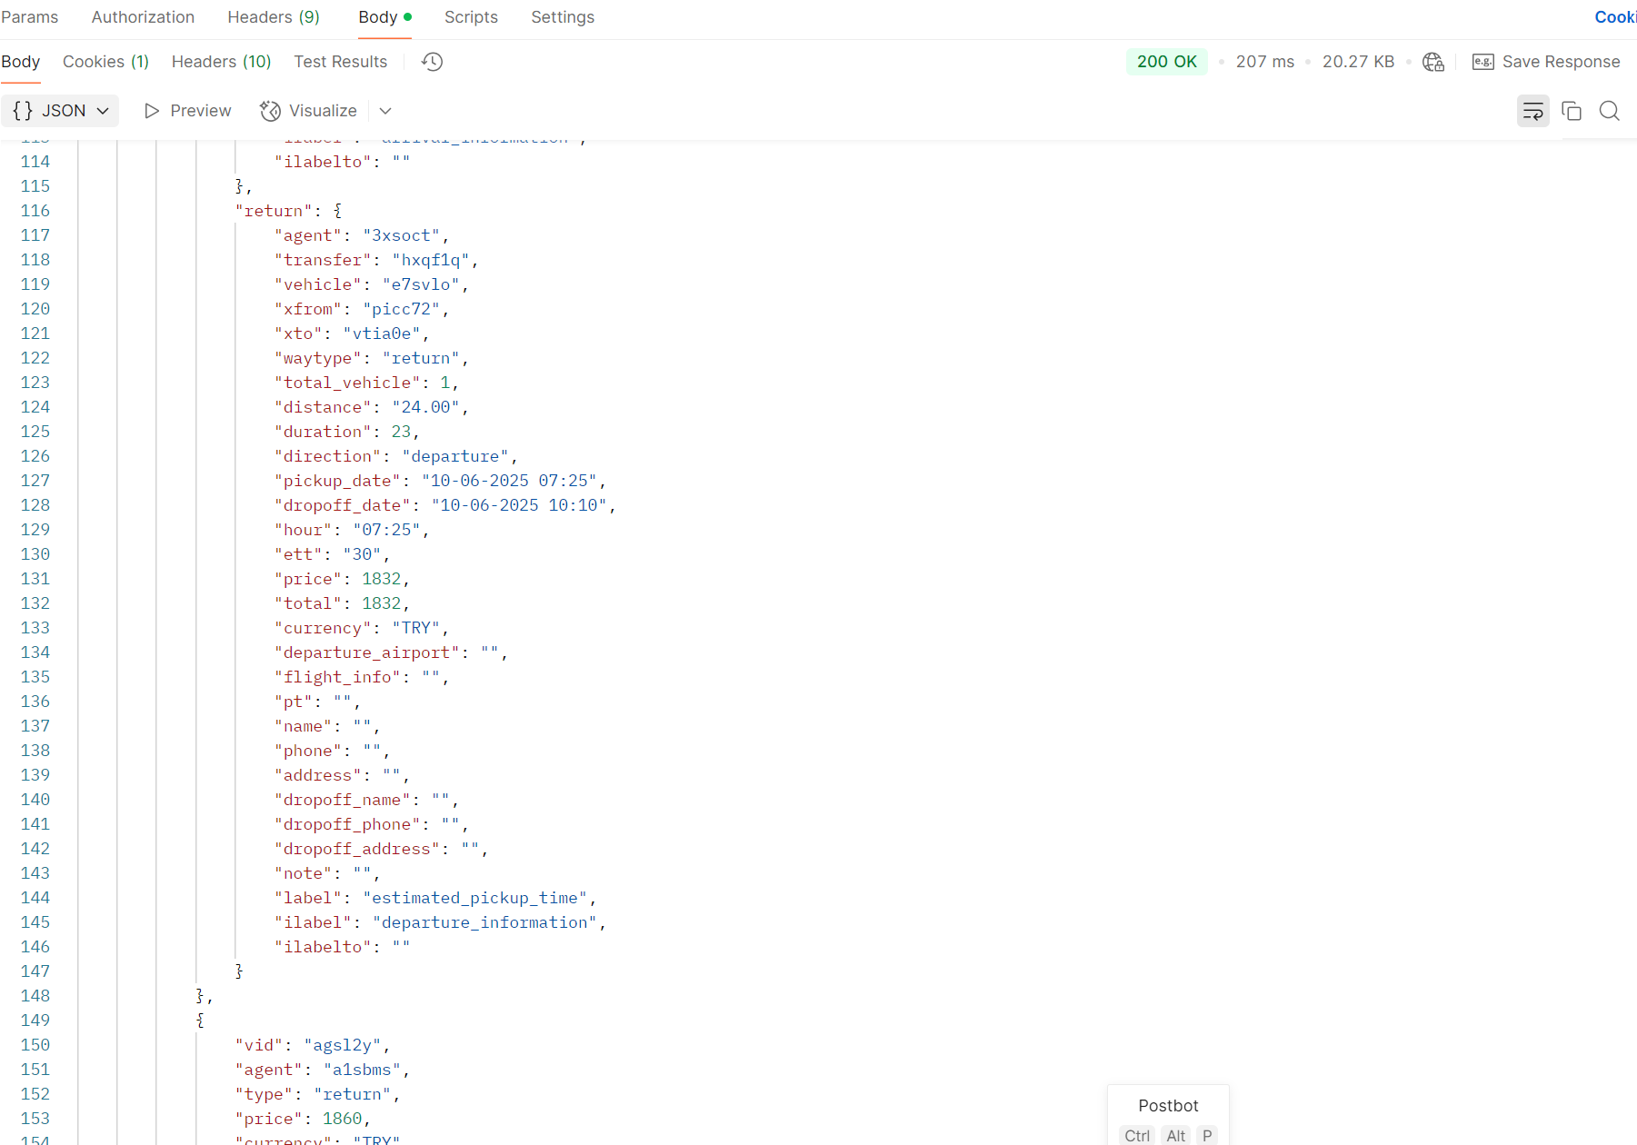The image size is (1637, 1145).
Task: Open the Test Results tab
Action: [340, 62]
